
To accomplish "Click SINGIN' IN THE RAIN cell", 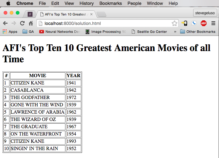I will point(38,148).
